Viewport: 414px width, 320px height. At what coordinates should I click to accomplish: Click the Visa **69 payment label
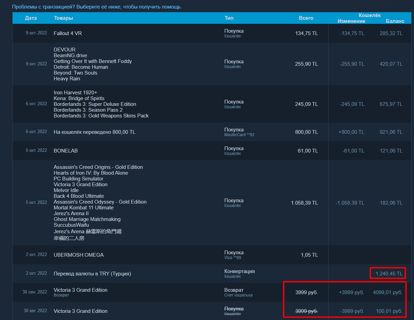[232, 258]
